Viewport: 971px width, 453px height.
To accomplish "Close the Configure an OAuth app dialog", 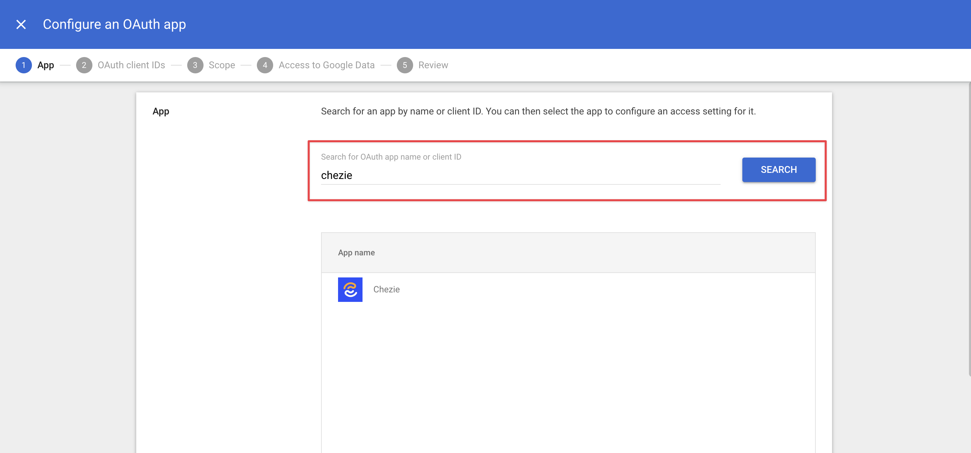I will coord(21,24).
